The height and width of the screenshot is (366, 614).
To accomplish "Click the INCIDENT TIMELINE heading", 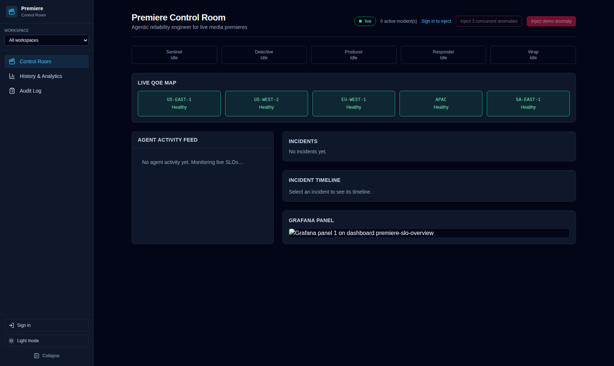I will pyautogui.click(x=314, y=180).
